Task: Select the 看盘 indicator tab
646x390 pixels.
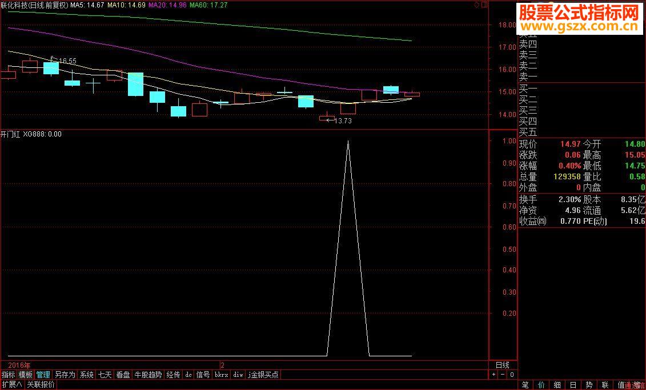Action: (123, 375)
